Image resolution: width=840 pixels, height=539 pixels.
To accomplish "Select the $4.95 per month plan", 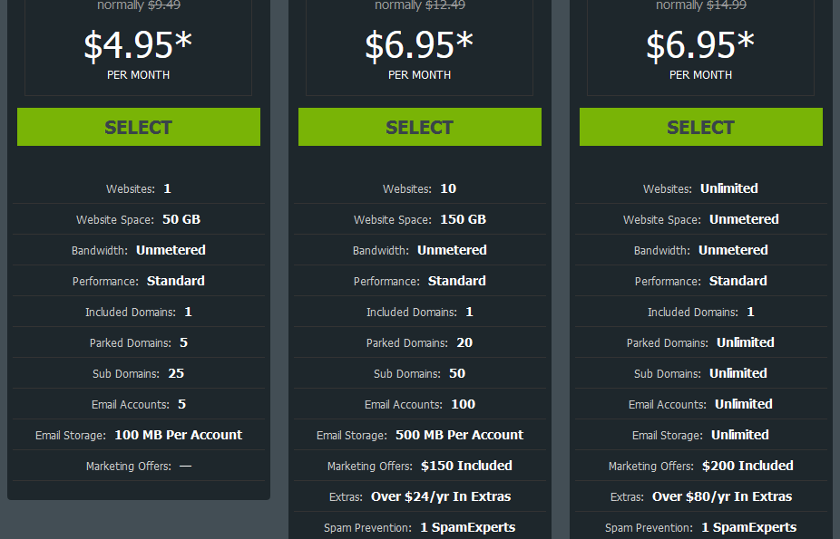I will pyautogui.click(x=139, y=127).
